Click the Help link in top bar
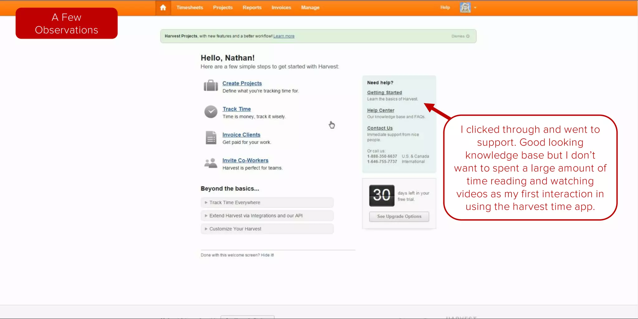 (445, 7)
